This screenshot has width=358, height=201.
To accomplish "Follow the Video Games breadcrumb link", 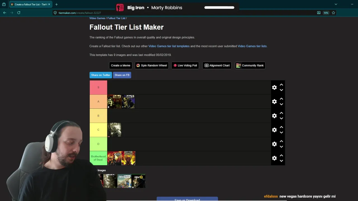I will [x=97, y=18].
